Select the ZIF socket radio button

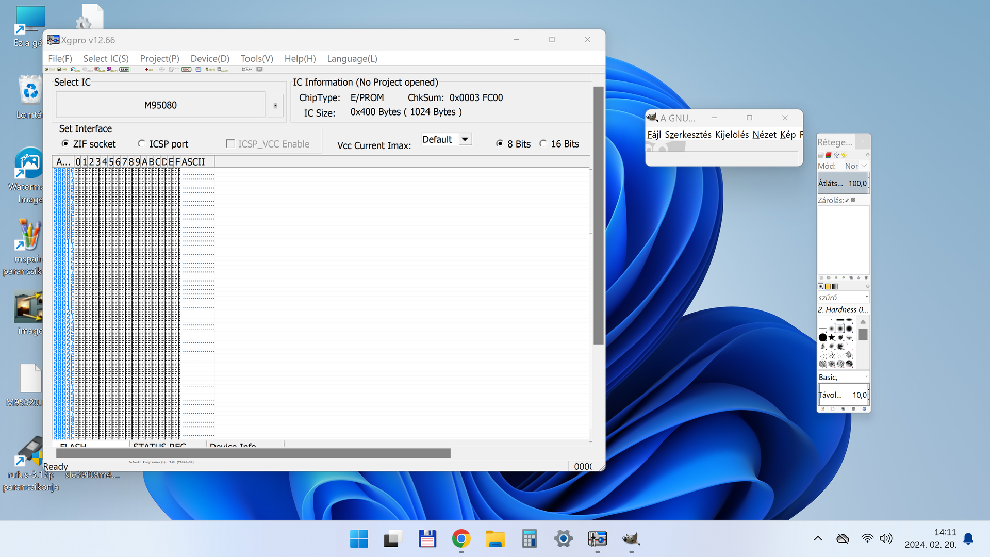[65, 143]
